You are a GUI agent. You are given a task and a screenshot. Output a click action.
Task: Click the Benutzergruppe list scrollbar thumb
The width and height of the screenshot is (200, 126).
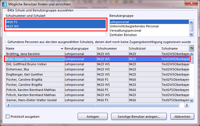click(x=191, y=28)
